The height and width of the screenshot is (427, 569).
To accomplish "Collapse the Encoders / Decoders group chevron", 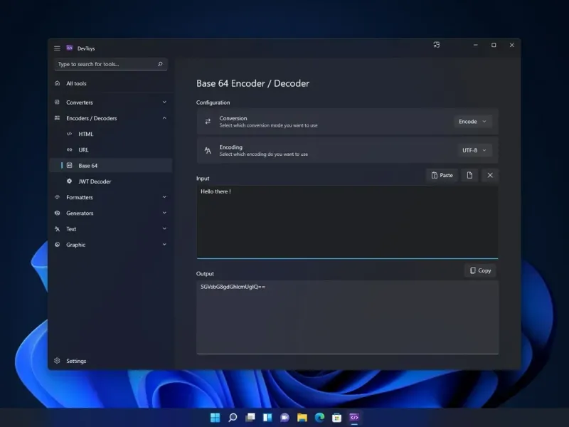I will pyautogui.click(x=164, y=118).
